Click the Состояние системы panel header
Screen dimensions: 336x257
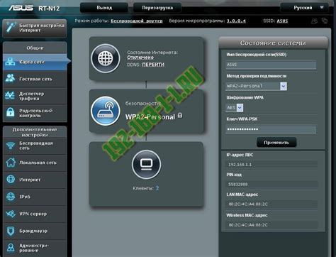point(273,43)
